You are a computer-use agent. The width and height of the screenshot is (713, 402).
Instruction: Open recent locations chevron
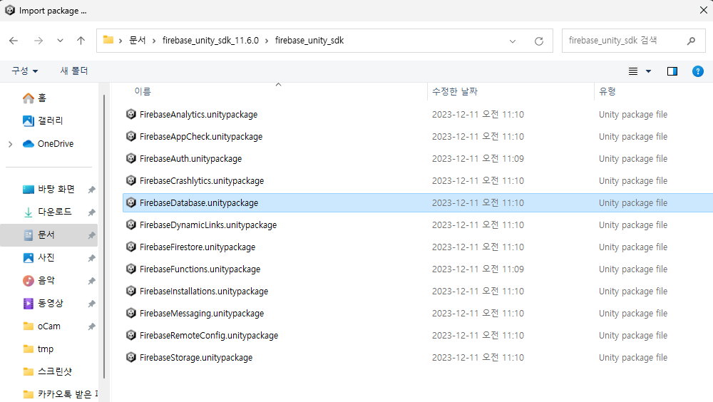click(60, 41)
